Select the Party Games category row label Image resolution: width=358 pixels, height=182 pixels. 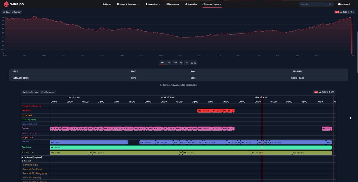[x=28, y=153]
